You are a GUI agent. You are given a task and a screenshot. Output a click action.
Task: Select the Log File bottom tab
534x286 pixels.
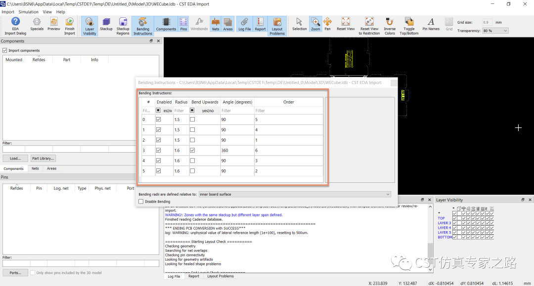[x=174, y=277]
